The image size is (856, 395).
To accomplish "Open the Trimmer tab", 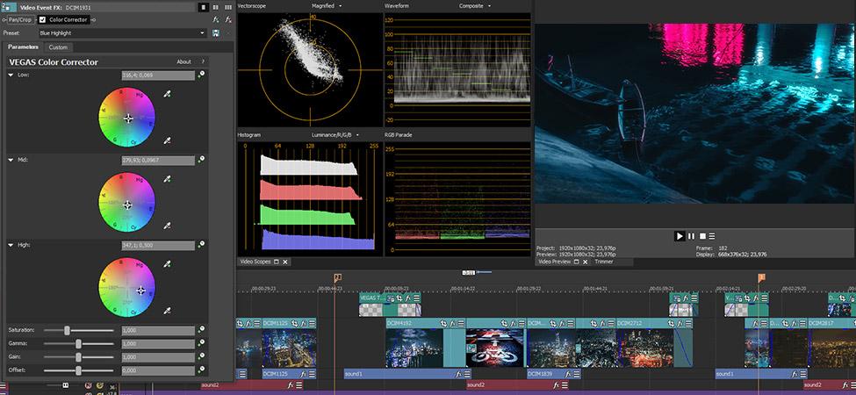I will coord(604,262).
